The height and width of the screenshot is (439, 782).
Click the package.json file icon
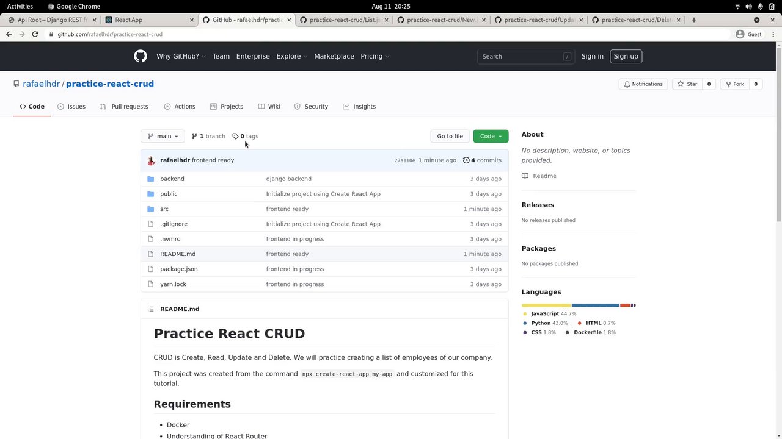[151, 269]
